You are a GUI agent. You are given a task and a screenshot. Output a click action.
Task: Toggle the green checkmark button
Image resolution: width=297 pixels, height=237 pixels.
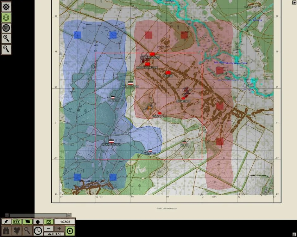click(48, 222)
